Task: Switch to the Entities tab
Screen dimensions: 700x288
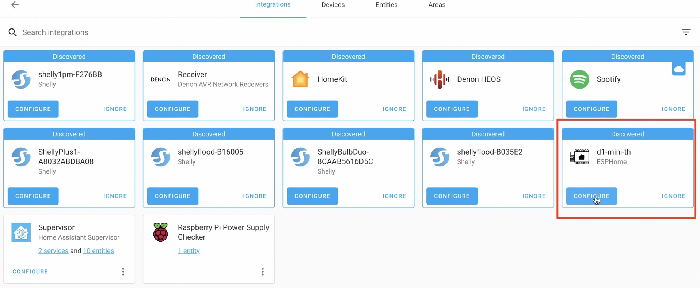Action: click(x=387, y=5)
